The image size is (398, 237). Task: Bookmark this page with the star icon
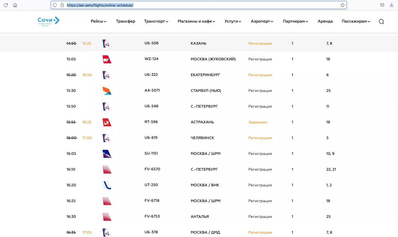tap(342, 5)
